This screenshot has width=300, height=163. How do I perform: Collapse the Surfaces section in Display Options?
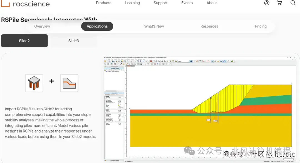[105, 113]
